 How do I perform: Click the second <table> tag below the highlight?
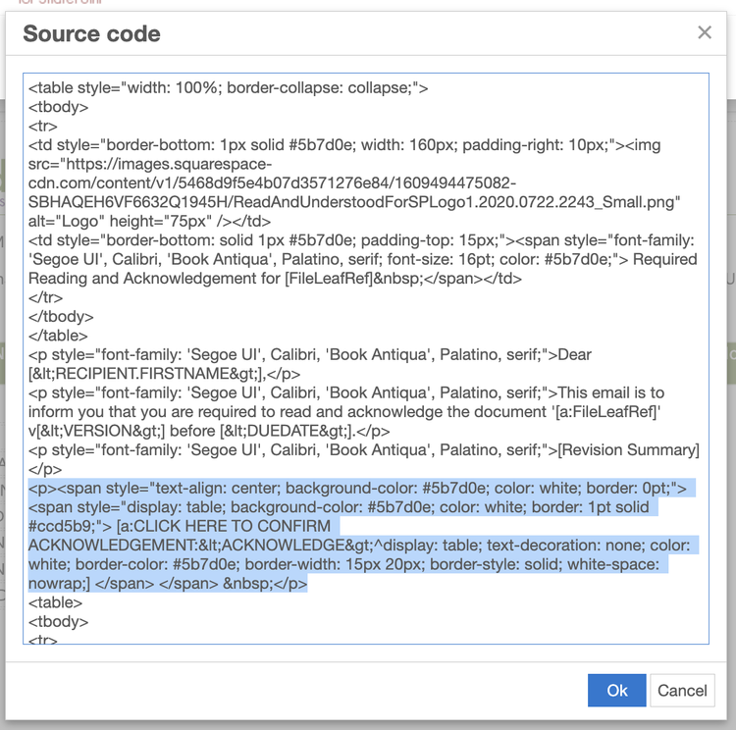pyautogui.click(x=55, y=602)
